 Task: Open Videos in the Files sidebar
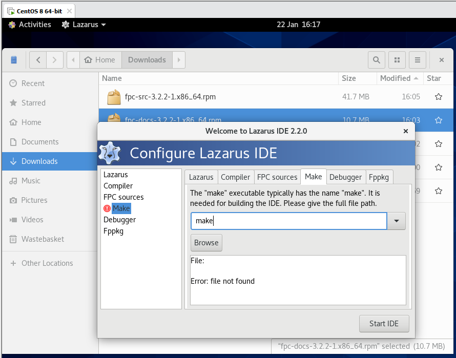click(x=49, y=220)
